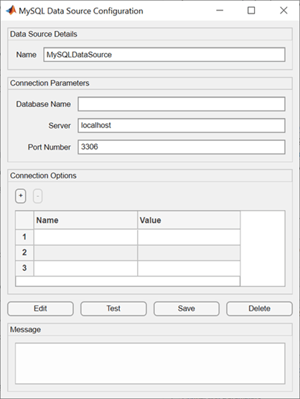
Task: Test the data source connection
Action: 113,308
